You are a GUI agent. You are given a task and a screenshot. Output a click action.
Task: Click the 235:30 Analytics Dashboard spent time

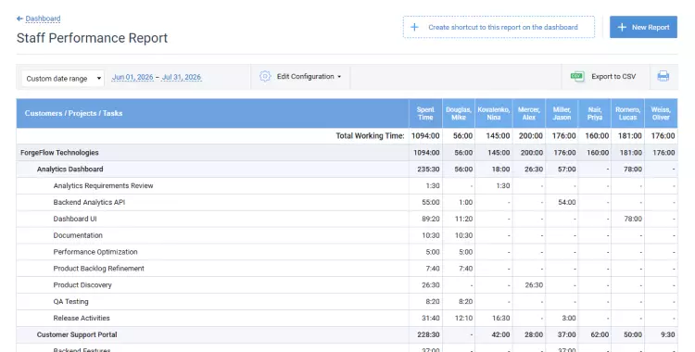point(428,169)
